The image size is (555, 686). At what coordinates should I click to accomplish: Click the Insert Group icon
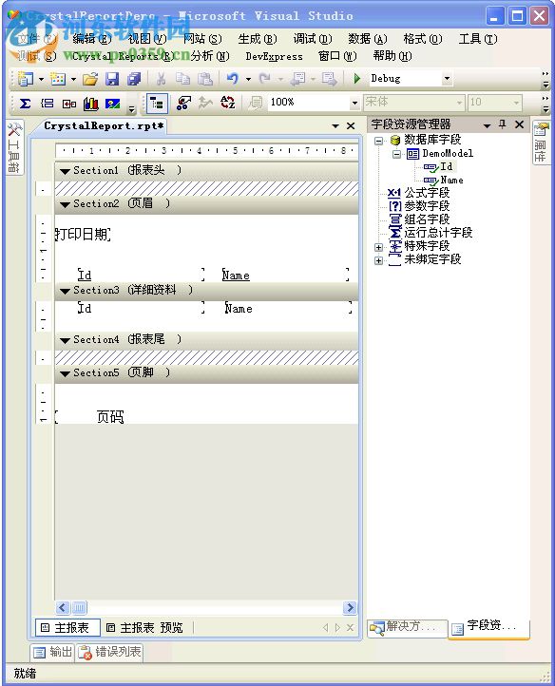click(x=47, y=104)
